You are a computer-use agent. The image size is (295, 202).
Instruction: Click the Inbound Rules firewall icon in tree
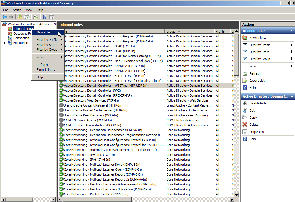pyautogui.click(x=10, y=29)
